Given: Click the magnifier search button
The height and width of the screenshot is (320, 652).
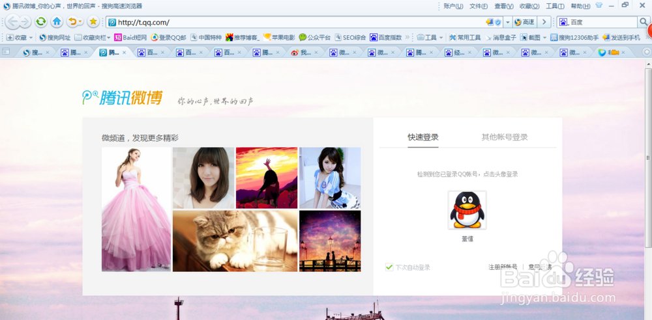Looking at the screenshot, I should [643, 22].
